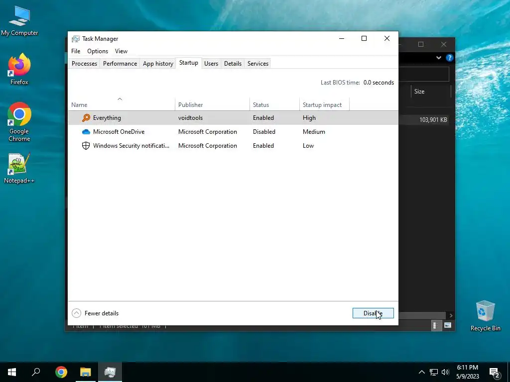Open the Firefox desktop shortcut
This screenshot has width=510, height=382.
pyautogui.click(x=19, y=69)
